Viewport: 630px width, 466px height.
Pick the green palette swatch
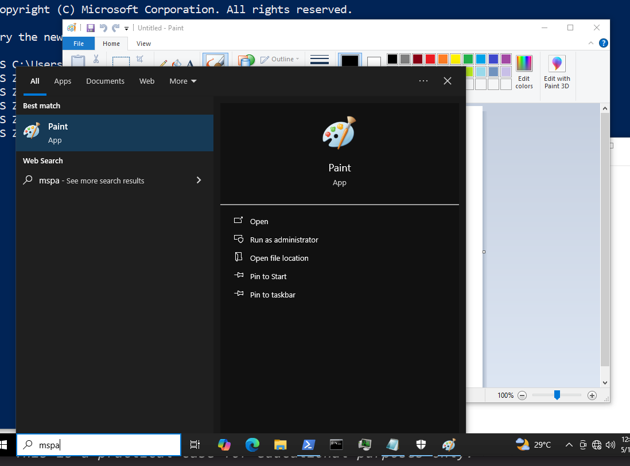(x=468, y=59)
